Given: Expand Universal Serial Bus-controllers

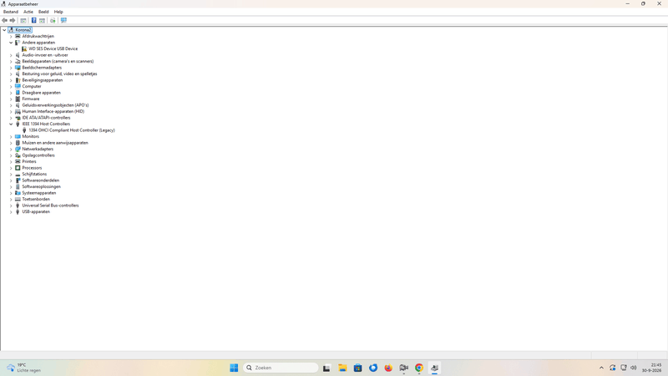Looking at the screenshot, I should (x=11, y=206).
